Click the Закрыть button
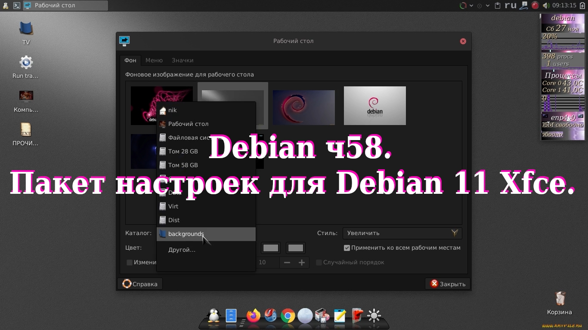Screen dimensions: 588x330 [448, 284]
